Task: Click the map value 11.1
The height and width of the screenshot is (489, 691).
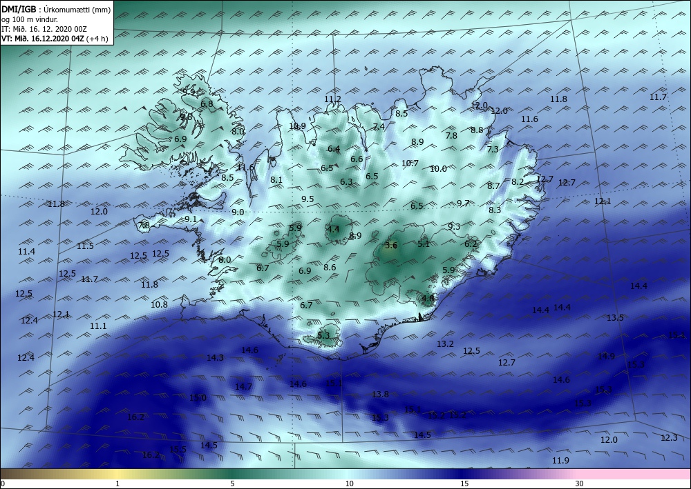Action: [x=98, y=326]
